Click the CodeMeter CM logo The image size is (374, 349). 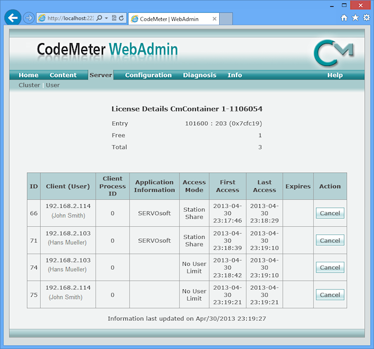(333, 53)
